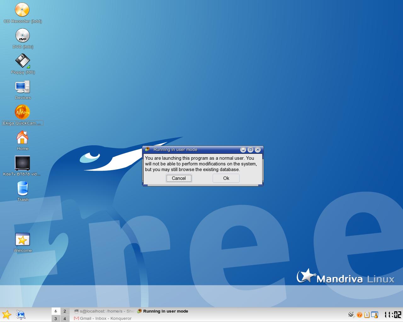
Task: Minimize the Running in user mode dialog
Action: [x=243, y=150]
